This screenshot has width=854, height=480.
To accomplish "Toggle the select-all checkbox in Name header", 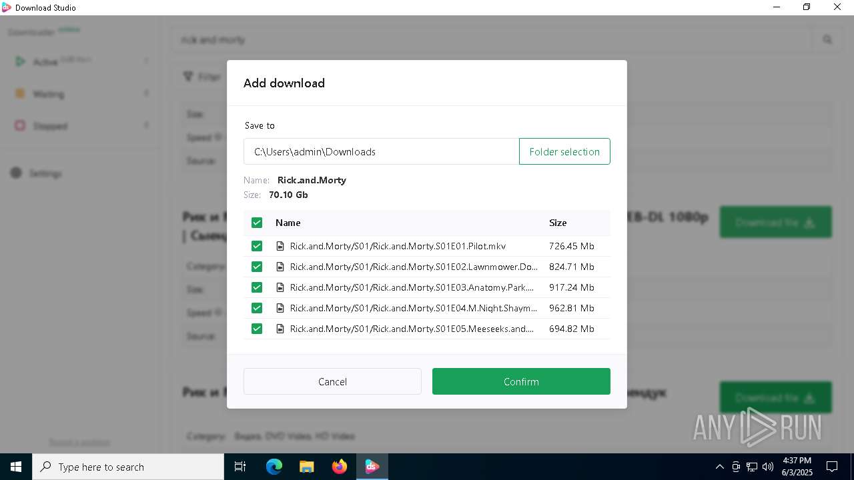I will [257, 223].
